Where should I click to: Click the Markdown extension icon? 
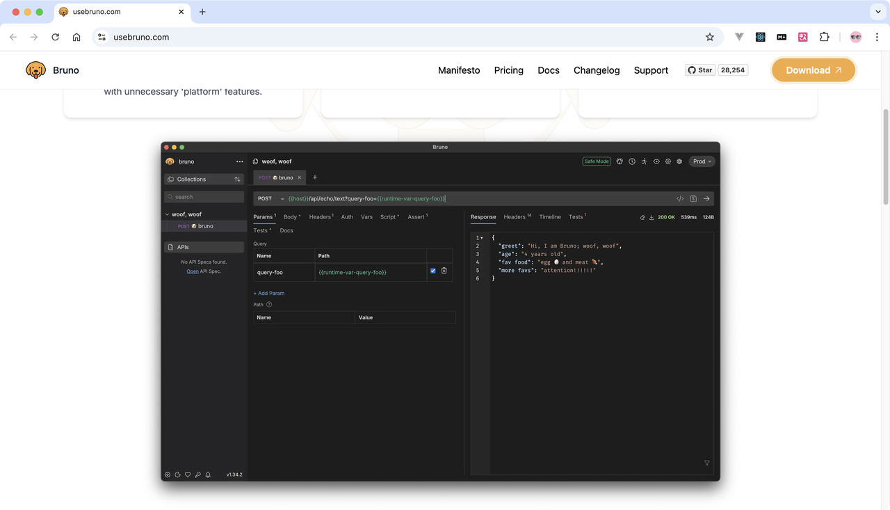(782, 37)
